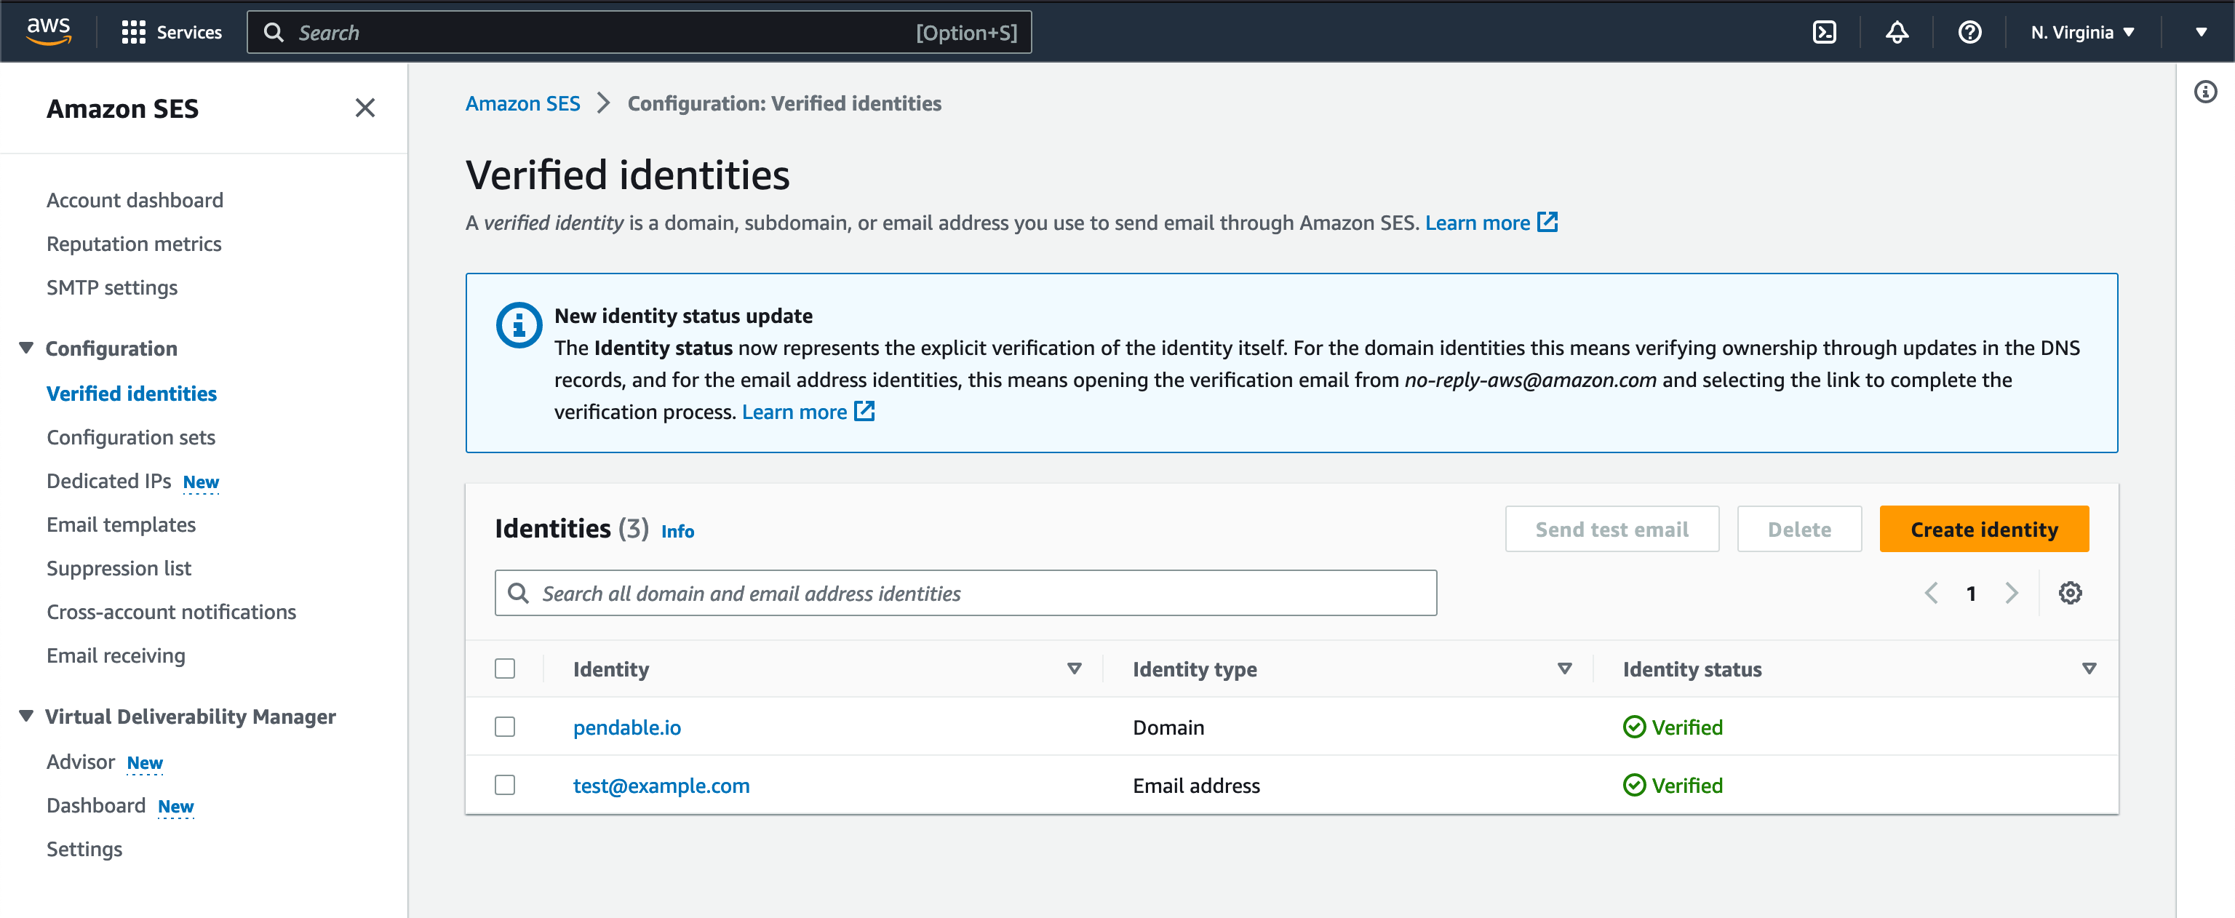Check the pendable.io row checkbox
This screenshot has height=918, width=2235.
[505, 726]
